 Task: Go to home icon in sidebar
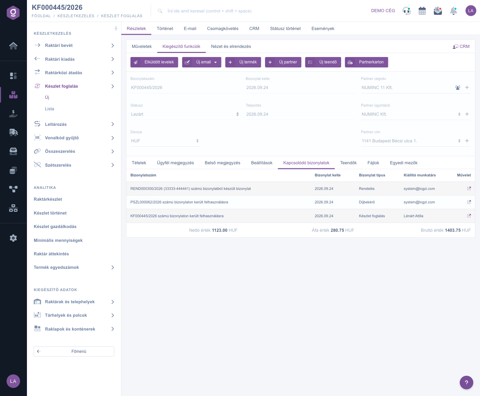pyautogui.click(x=13, y=46)
